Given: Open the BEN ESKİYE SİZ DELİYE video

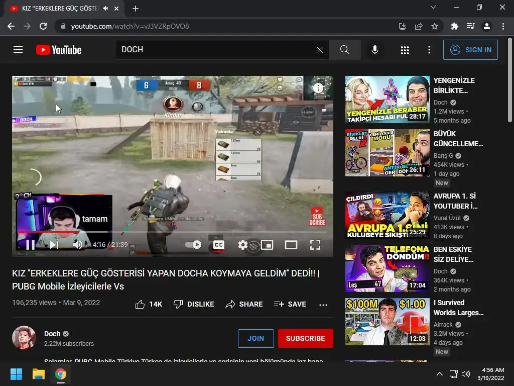Looking at the screenshot, I should coord(388,268).
